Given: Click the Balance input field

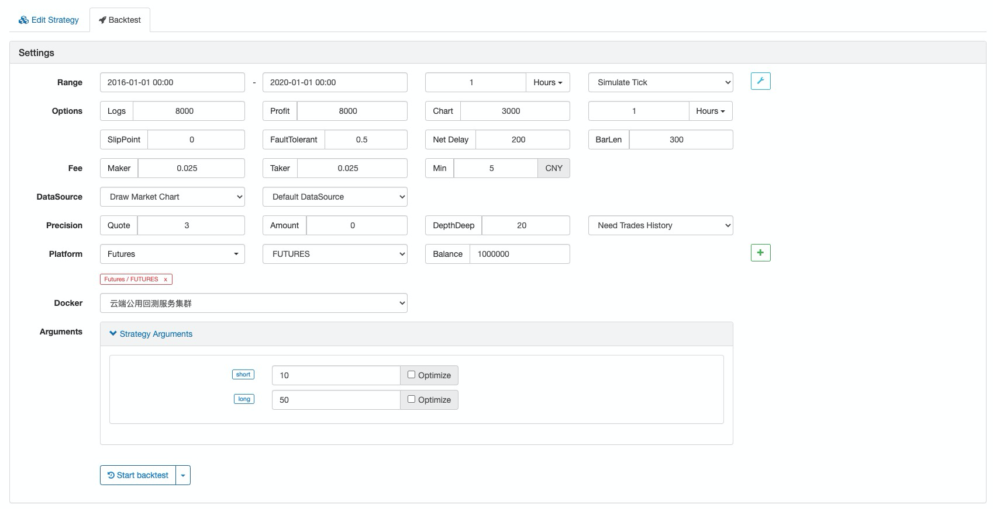Looking at the screenshot, I should click(x=519, y=254).
